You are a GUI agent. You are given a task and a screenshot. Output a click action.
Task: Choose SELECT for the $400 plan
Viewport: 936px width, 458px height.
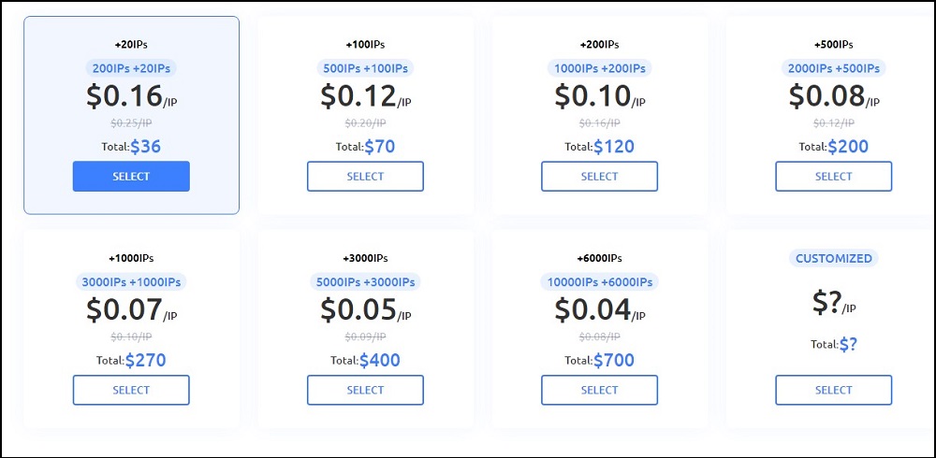pyautogui.click(x=365, y=390)
